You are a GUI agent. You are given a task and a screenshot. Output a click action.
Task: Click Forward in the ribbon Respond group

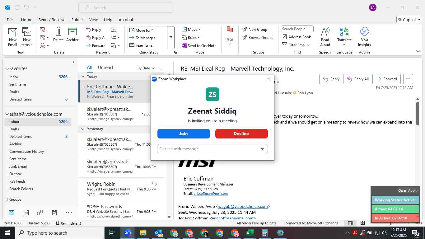[96, 45]
